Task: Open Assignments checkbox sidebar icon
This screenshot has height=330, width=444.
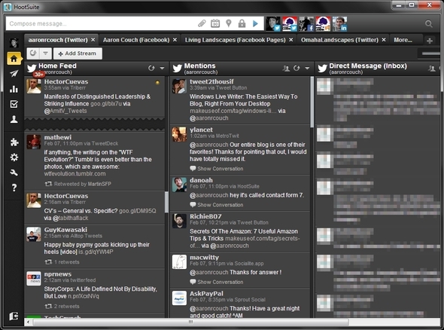Action: point(14,104)
